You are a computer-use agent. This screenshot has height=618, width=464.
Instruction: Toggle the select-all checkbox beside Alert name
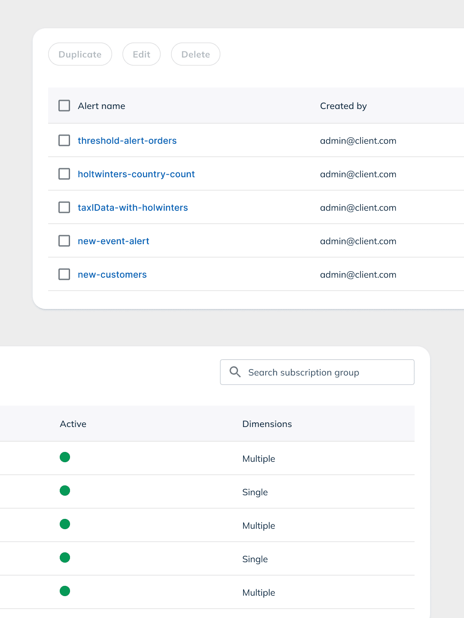[x=64, y=106]
